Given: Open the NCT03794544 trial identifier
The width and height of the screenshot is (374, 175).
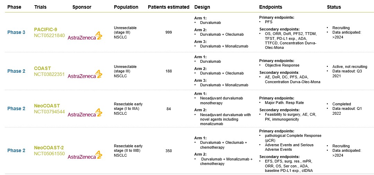Looking at the screenshot, I should click(49, 112).
